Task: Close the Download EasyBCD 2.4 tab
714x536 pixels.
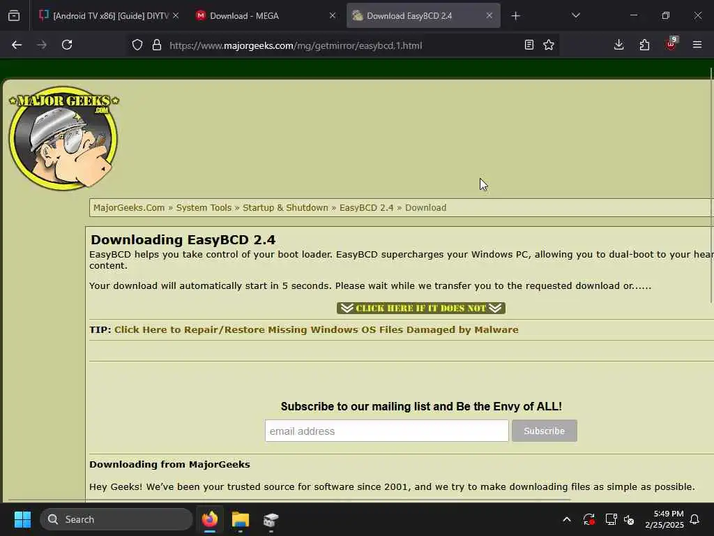Action: pyautogui.click(x=489, y=16)
